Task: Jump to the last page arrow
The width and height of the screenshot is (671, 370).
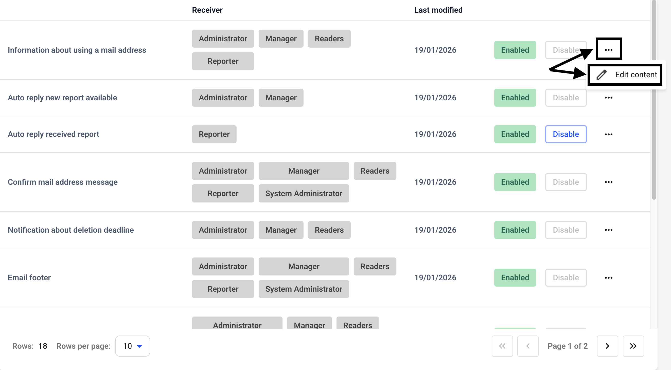Action: coord(633,346)
